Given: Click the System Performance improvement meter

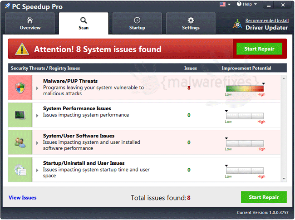Looking at the screenshot, I should coord(245,116).
